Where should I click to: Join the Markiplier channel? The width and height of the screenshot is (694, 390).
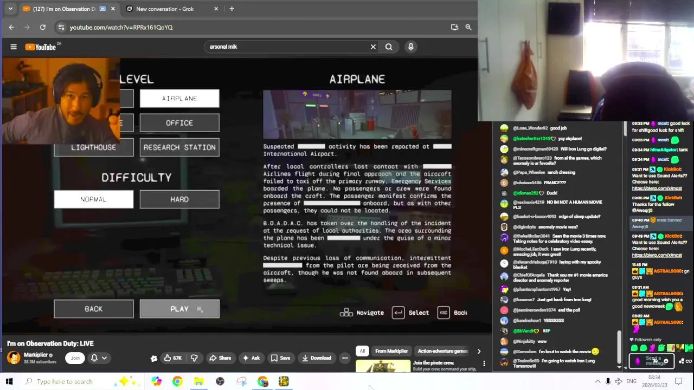coord(75,357)
